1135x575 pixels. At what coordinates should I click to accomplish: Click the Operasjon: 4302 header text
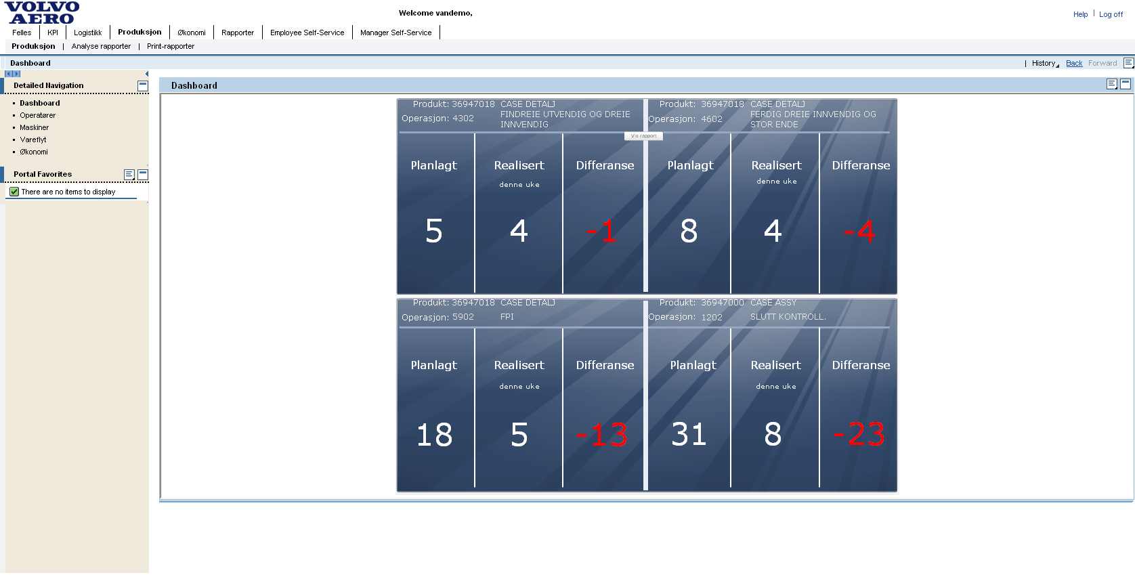click(x=437, y=119)
